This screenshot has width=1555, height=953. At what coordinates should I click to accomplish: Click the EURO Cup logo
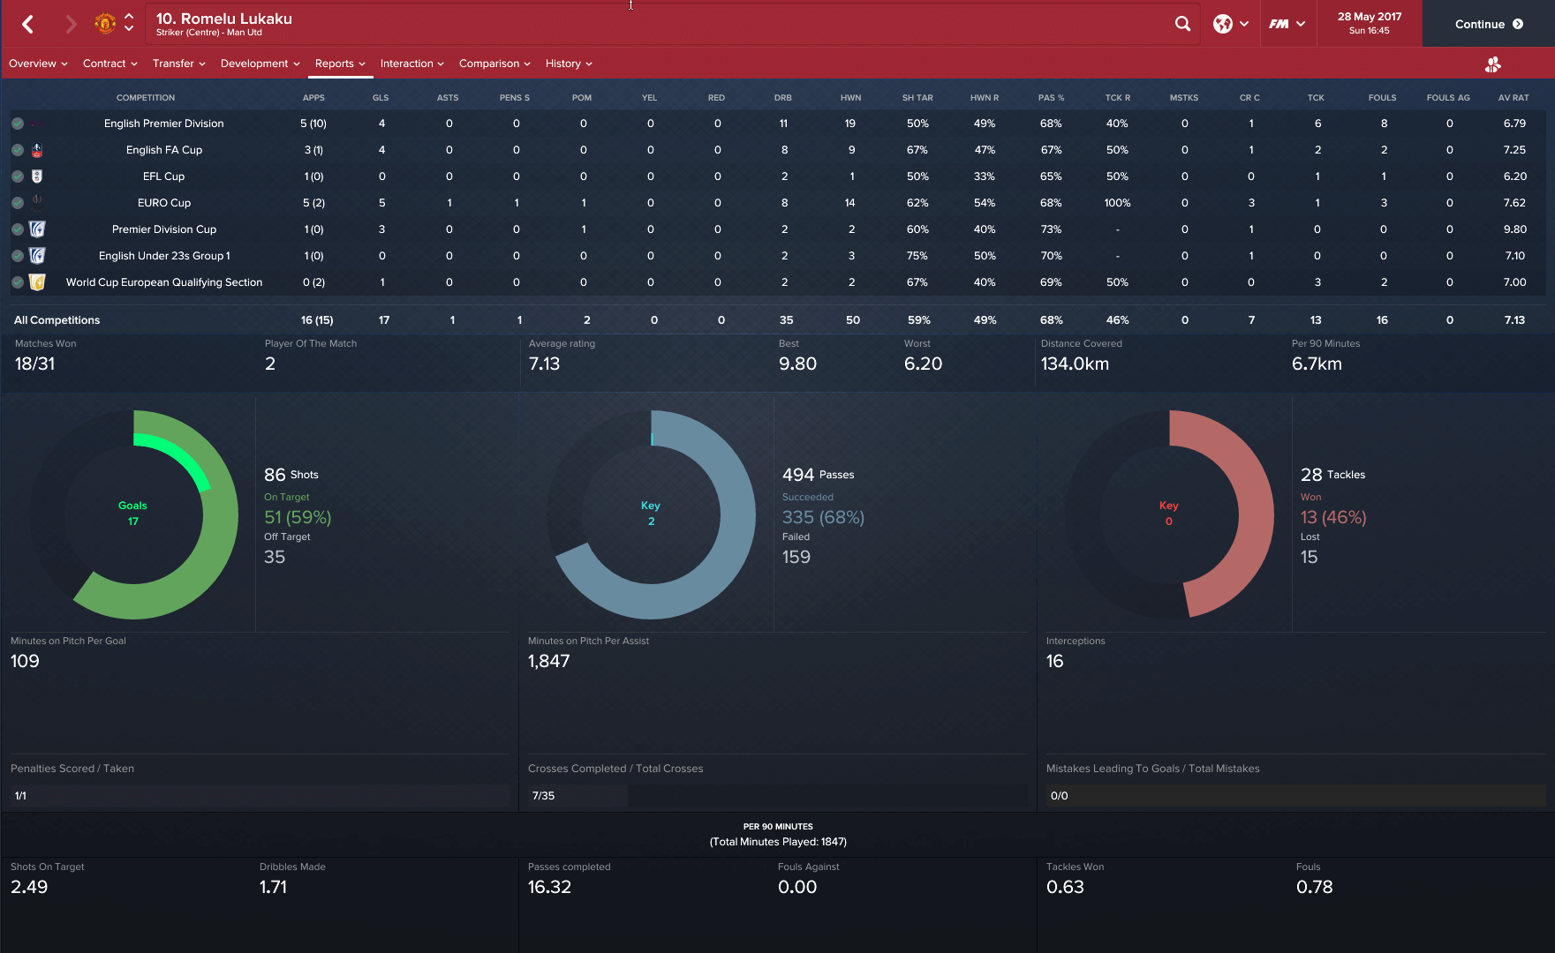37,201
